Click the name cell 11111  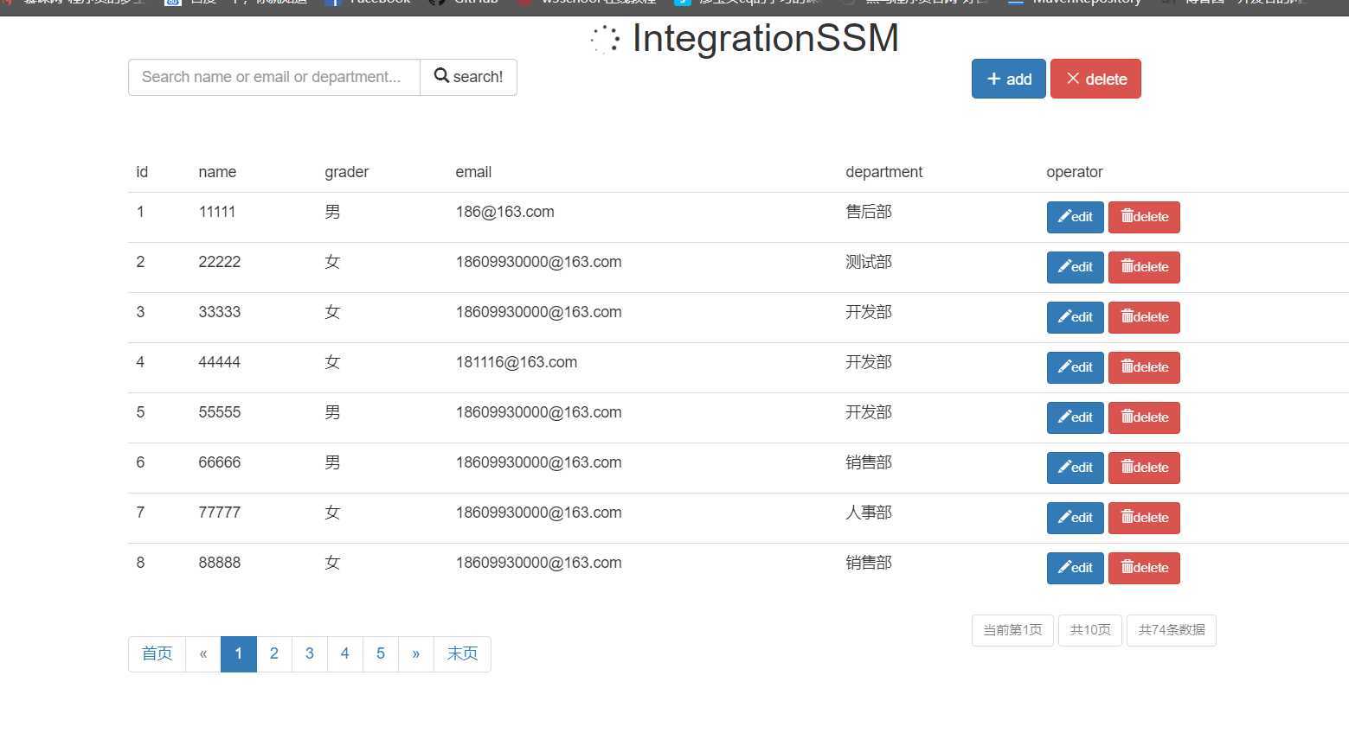point(217,212)
